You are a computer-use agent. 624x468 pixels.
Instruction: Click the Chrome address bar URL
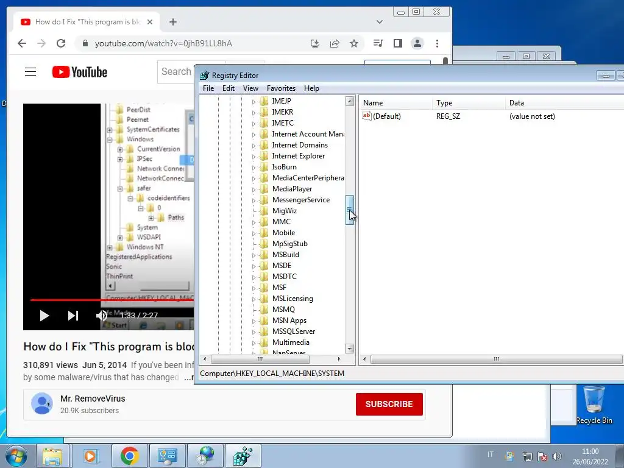point(163,43)
